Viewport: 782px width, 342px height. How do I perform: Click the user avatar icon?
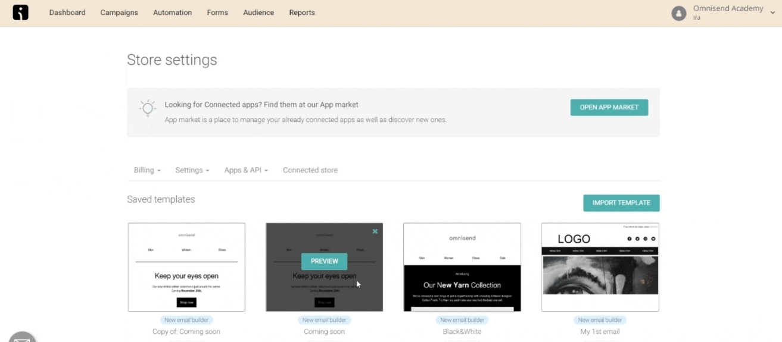678,13
